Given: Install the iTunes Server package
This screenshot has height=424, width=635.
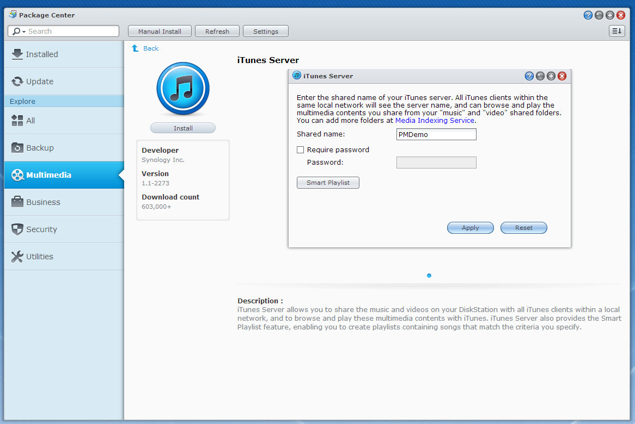Looking at the screenshot, I should 183,128.
